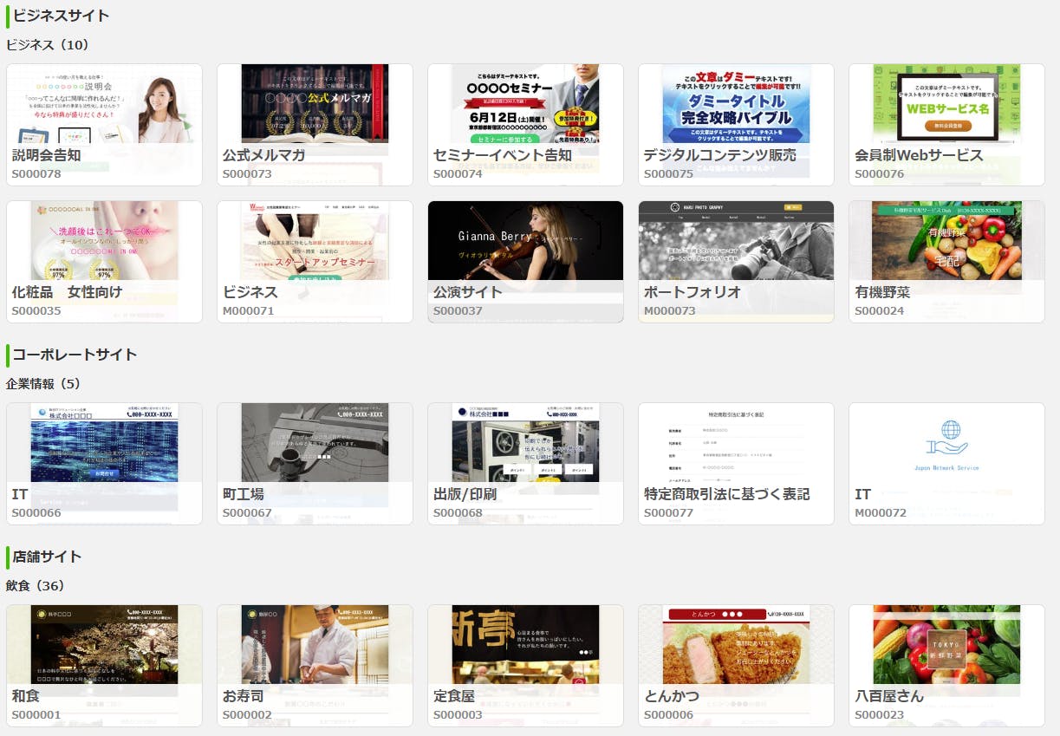Select the 特定商取引法に基づく表記 template

(x=736, y=463)
